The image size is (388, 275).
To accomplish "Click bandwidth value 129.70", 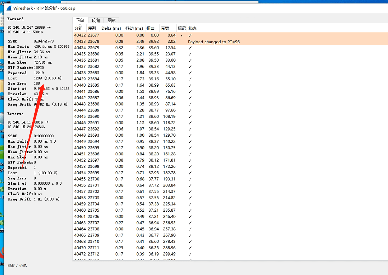I will pos(169,135).
